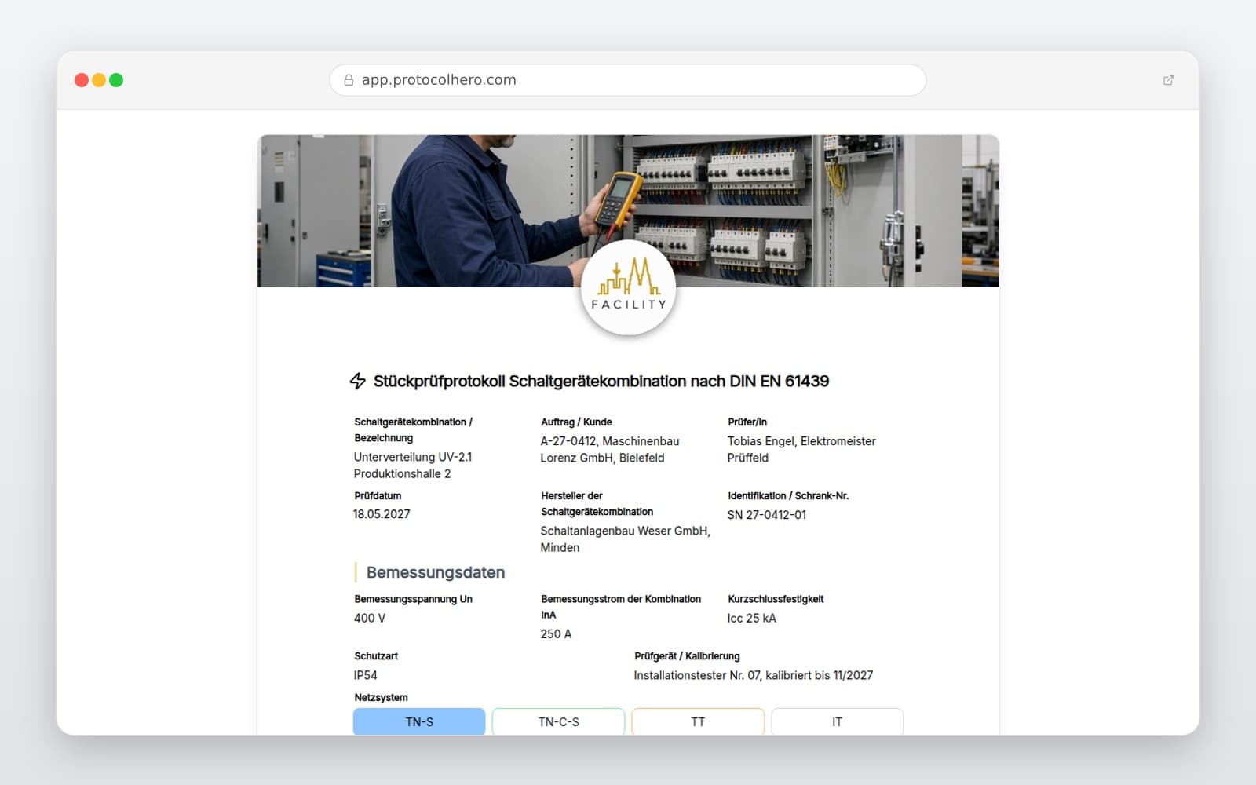Viewport: 1256px width, 785px height.
Task: Click the order value 'A-27-0412, Maschinenbau Lorenz GmbH'
Action: 610,449
